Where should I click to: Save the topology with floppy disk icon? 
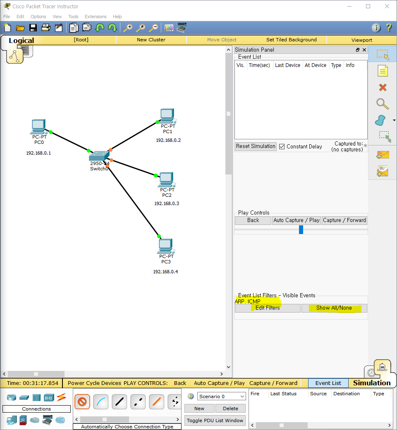point(33,28)
